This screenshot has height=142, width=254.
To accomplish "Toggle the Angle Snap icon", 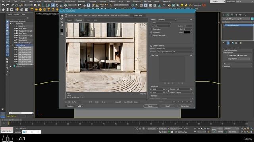I will [98, 5].
